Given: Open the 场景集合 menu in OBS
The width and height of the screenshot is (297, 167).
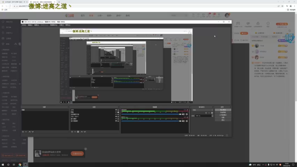Looking at the screenshot, I should (53, 25).
